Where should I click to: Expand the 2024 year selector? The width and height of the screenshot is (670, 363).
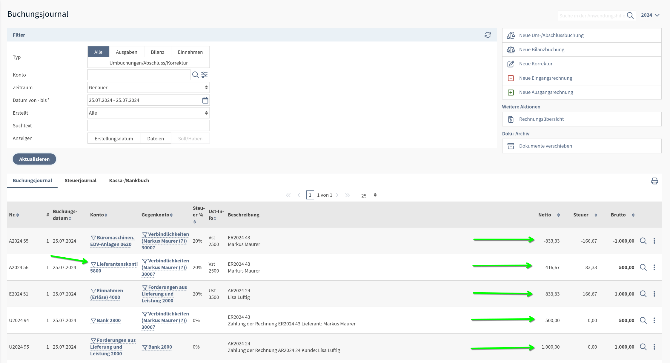pos(650,15)
